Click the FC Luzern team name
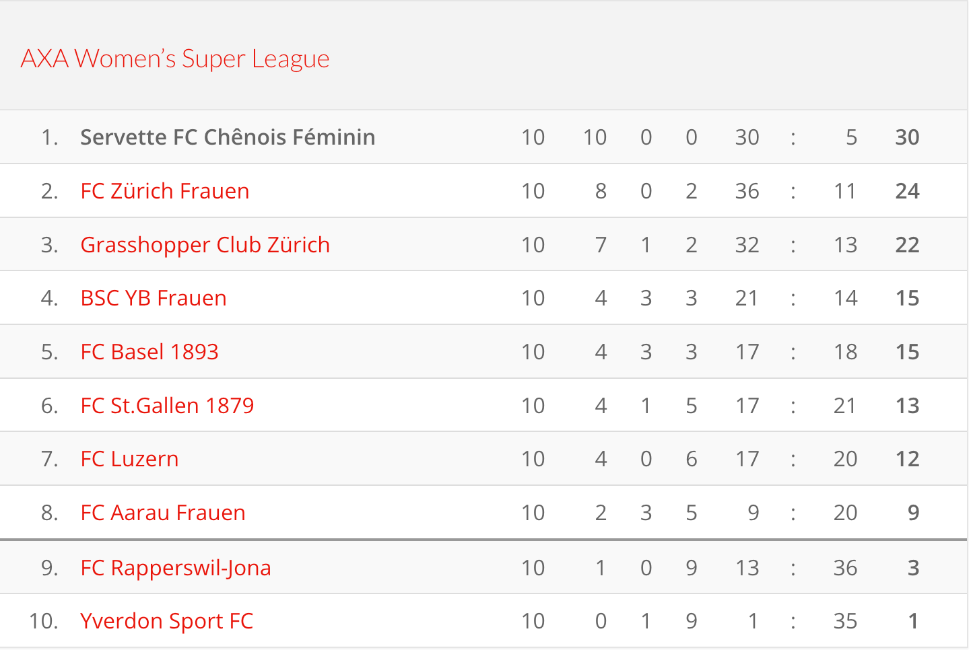 coord(130,459)
